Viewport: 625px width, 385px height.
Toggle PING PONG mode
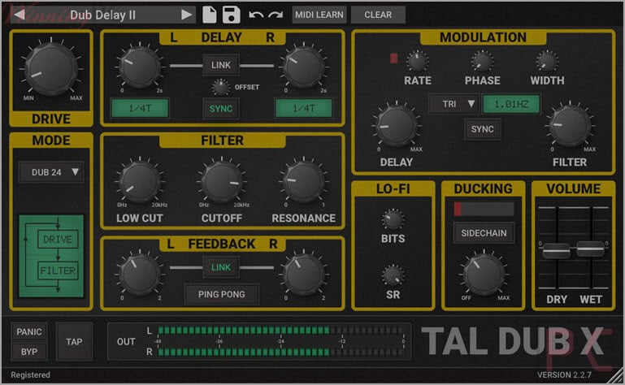pos(222,294)
